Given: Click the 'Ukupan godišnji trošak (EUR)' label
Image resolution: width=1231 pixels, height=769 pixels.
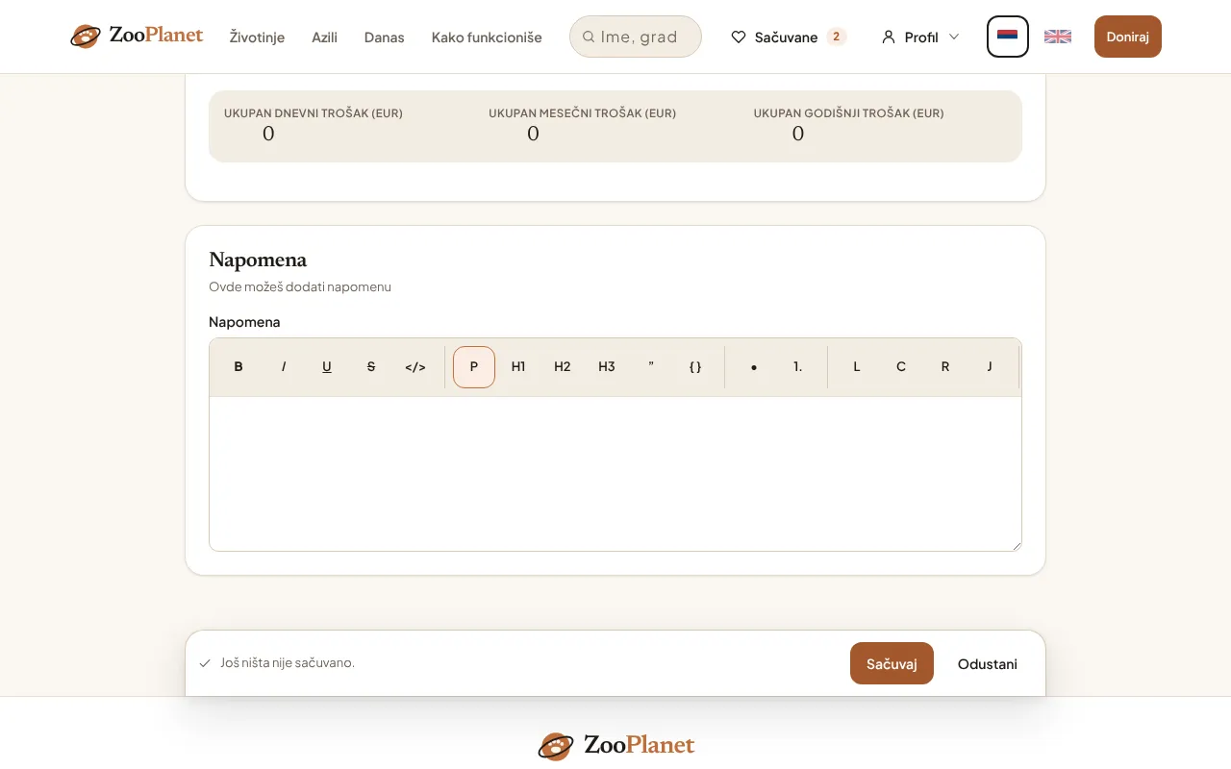Looking at the screenshot, I should coord(848,113).
